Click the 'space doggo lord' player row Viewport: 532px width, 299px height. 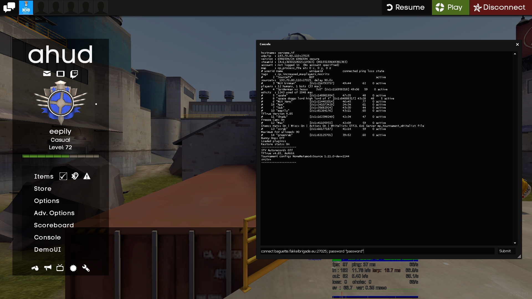tap(328, 99)
